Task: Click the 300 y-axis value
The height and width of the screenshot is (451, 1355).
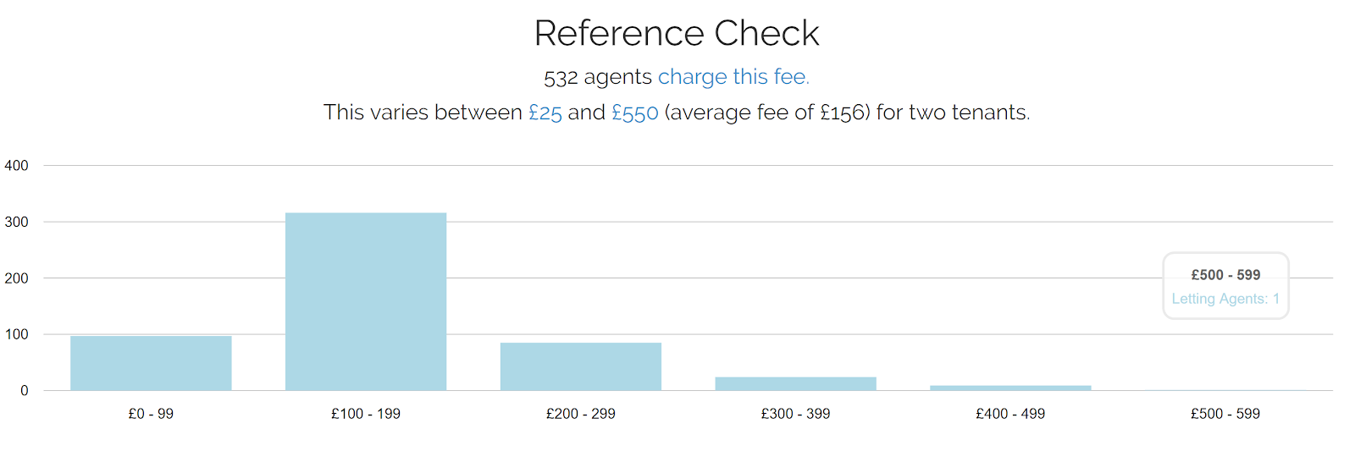Action: pos(16,222)
